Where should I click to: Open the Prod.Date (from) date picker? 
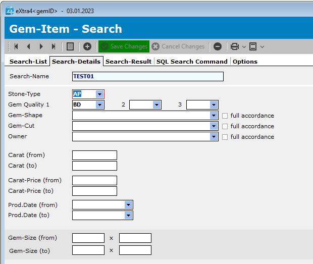click(128, 205)
